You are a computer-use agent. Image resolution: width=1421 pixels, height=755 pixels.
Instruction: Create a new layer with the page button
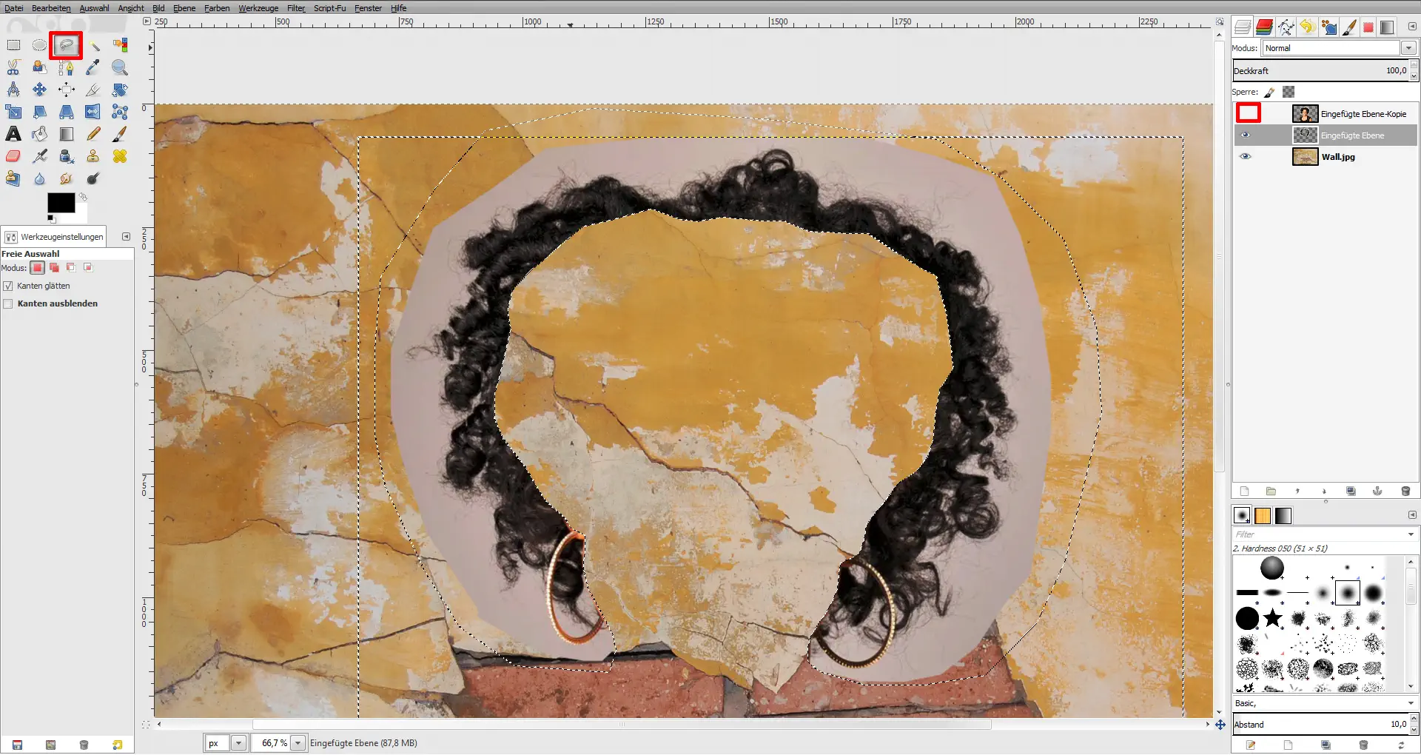[x=1245, y=491]
